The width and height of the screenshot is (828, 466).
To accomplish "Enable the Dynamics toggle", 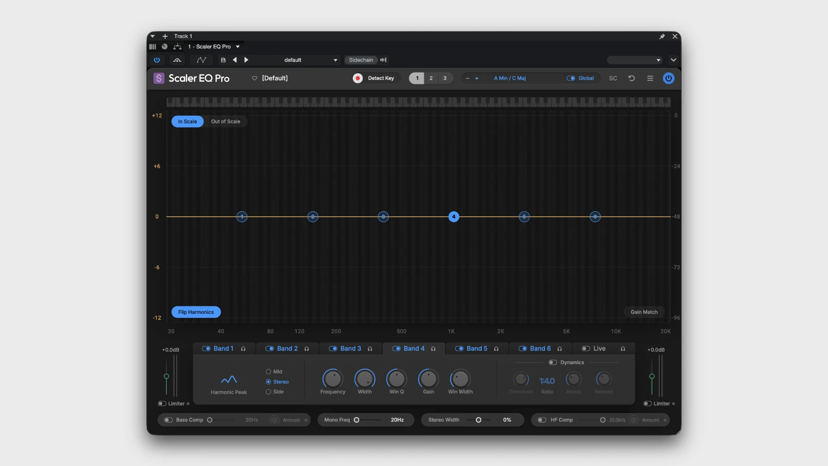I will (x=552, y=362).
